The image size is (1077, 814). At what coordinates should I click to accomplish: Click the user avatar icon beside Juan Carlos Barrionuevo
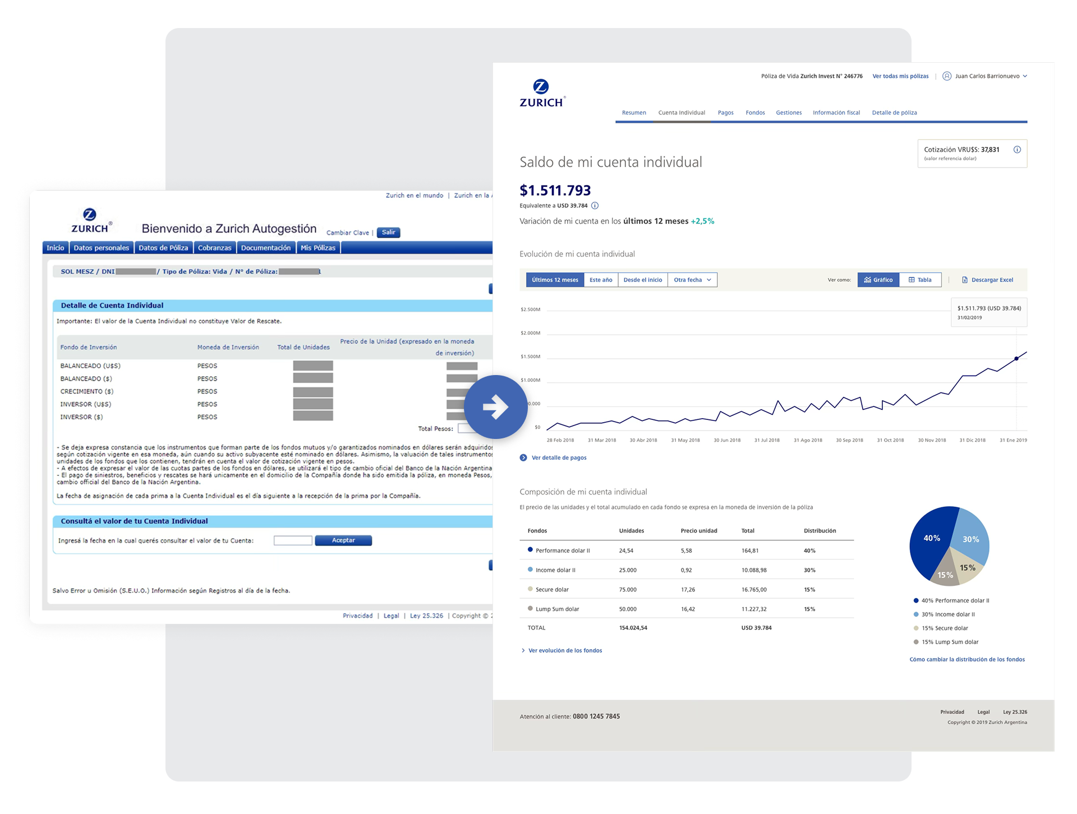947,76
